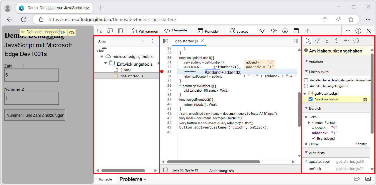The height and width of the screenshot is (185, 376).
Task: Click Nummer 1 und Zahl 2 hinzufügen button
Action: pos(35,115)
